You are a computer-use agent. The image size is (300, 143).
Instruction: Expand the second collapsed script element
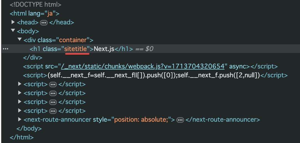coord(19,93)
